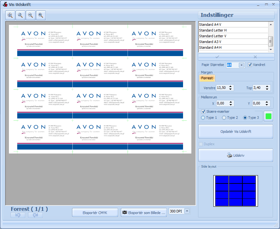Click the preset list scrollbar up arrow

[x=271, y=25]
